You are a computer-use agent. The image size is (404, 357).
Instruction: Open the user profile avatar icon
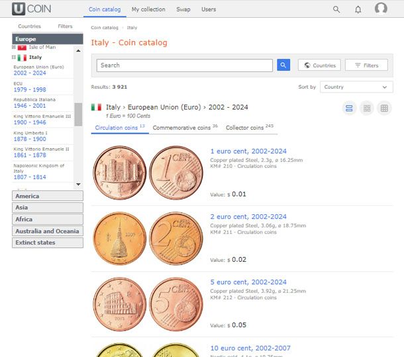381,9
